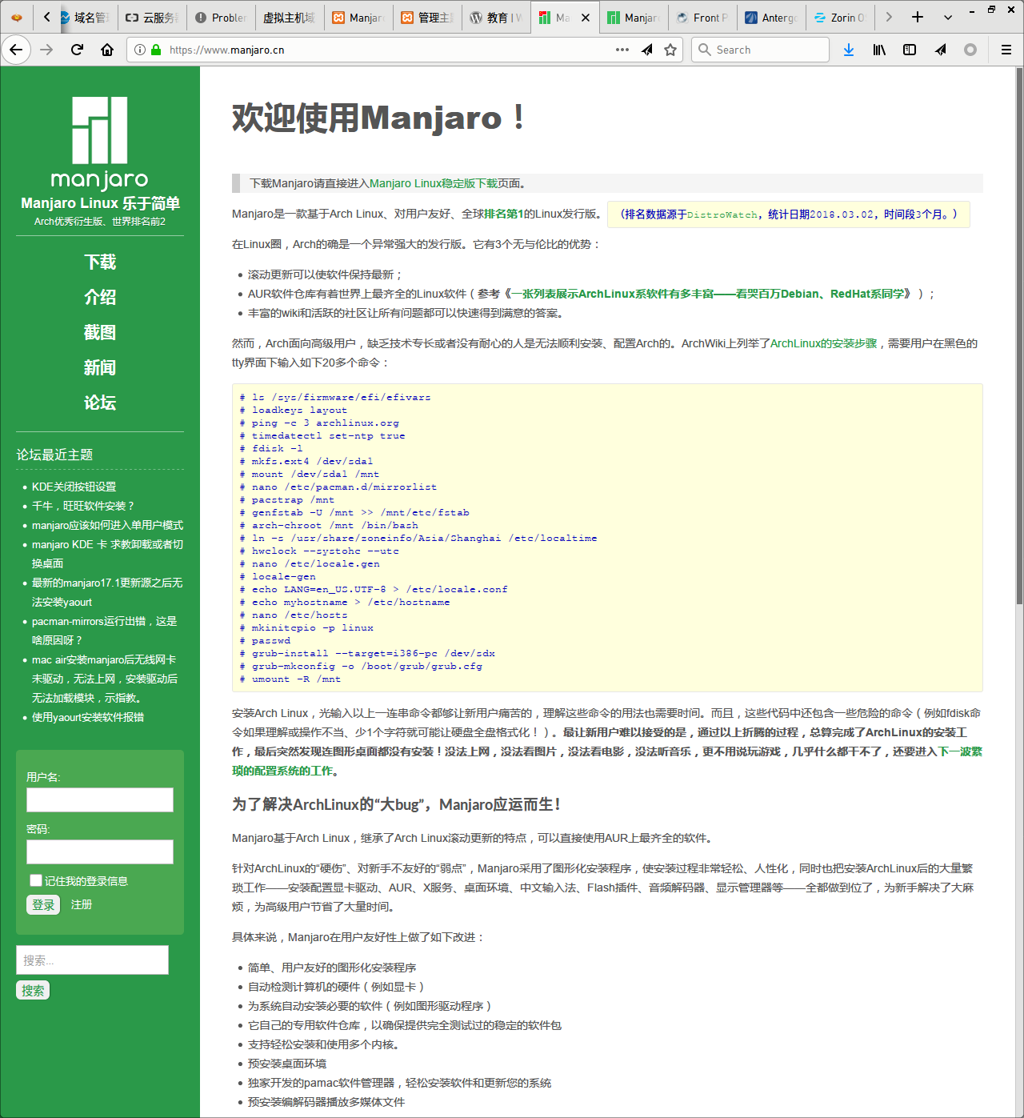Click the browser Search box

760,50
